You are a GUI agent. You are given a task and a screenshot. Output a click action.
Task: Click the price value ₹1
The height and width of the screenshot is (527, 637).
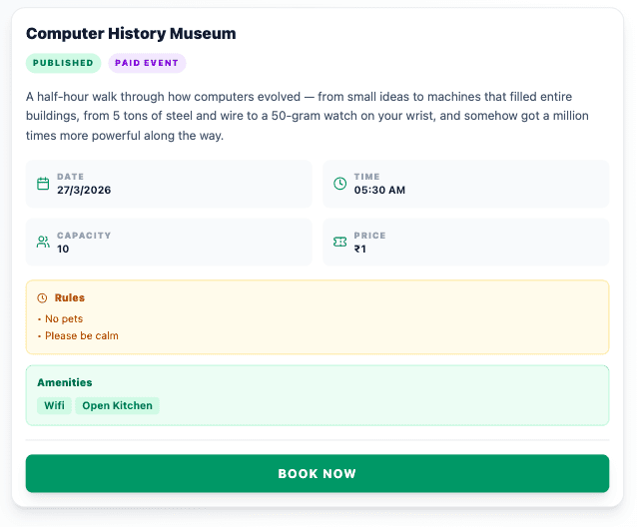(x=360, y=249)
